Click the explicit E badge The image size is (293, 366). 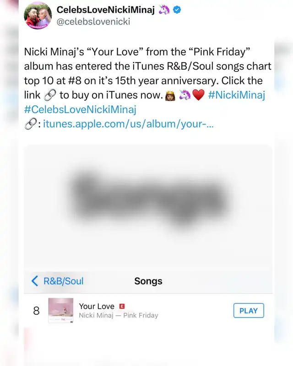pos(122,306)
